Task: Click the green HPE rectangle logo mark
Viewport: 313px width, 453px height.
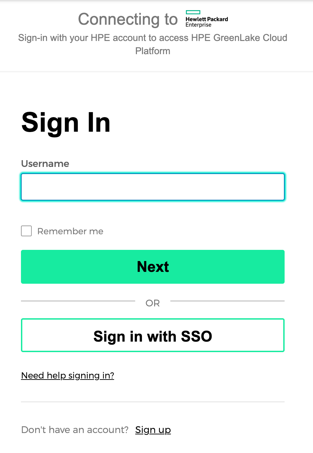Action: pos(193,12)
